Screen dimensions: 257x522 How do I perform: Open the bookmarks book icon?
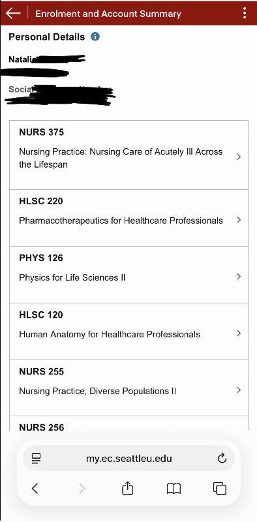(x=174, y=489)
